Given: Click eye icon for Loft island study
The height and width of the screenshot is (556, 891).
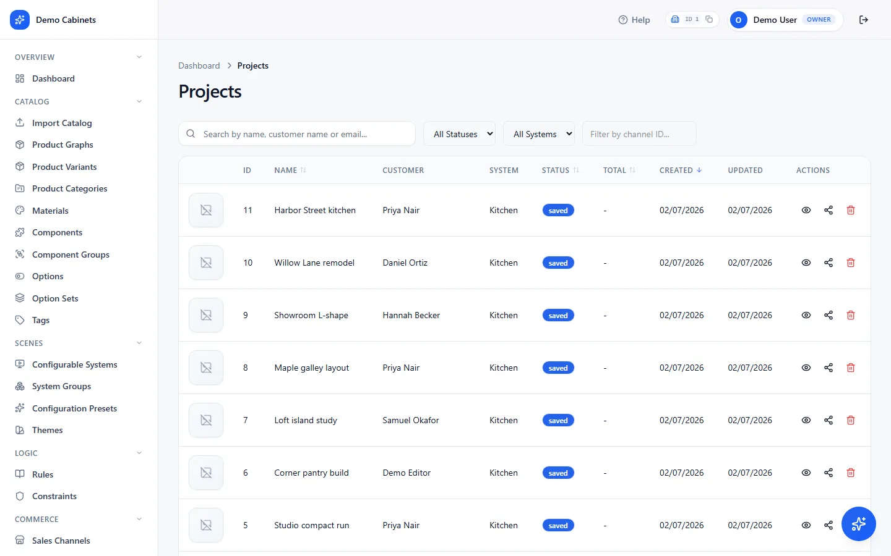Looking at the screenshot, I should 806,420.
